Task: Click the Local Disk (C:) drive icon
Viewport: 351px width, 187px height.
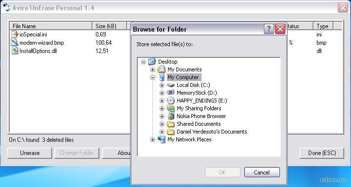Action: click(171, 85)
